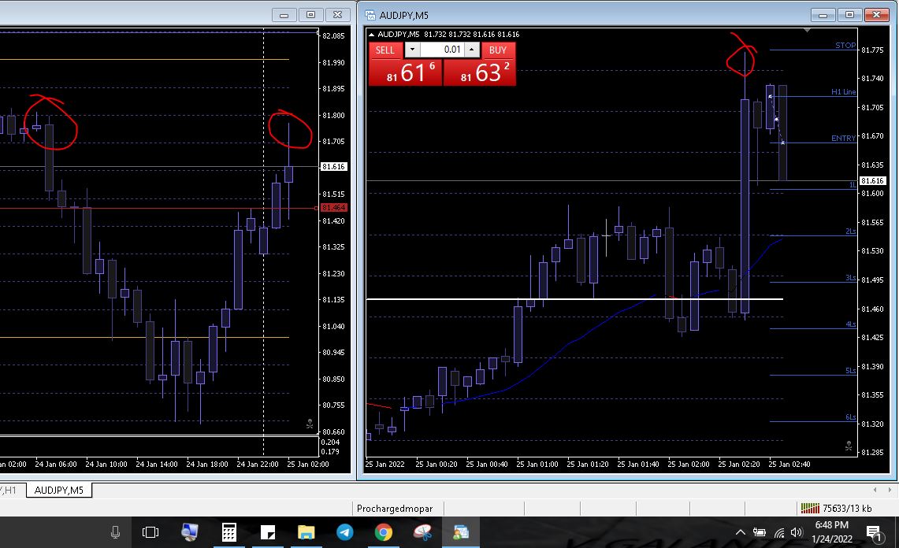This screenshot has width=899, height=548.
Task: Show hidden system tray icons
Action: [x=740, y=532]
